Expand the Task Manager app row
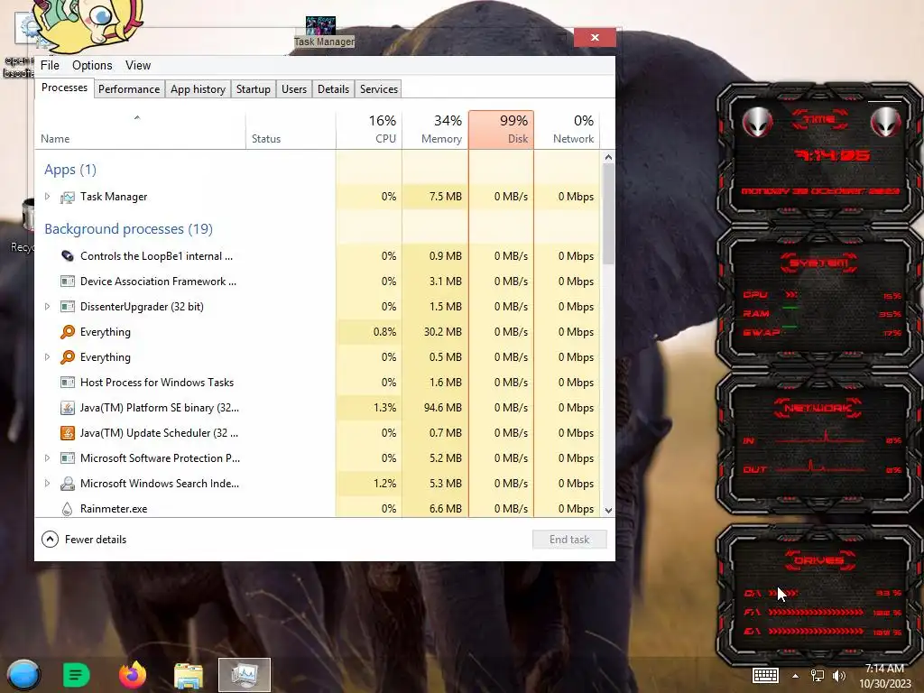 pyautogui.click(x=47, y=197)
